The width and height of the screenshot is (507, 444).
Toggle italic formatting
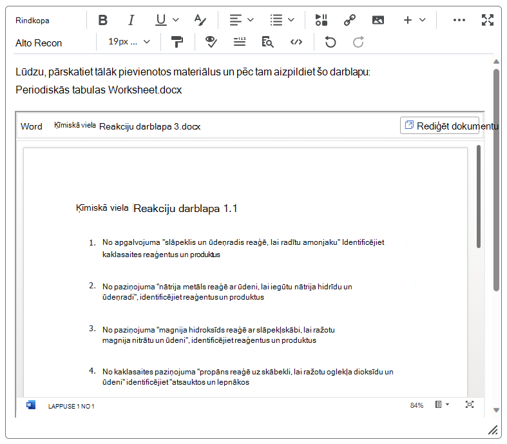pos(131,20)
